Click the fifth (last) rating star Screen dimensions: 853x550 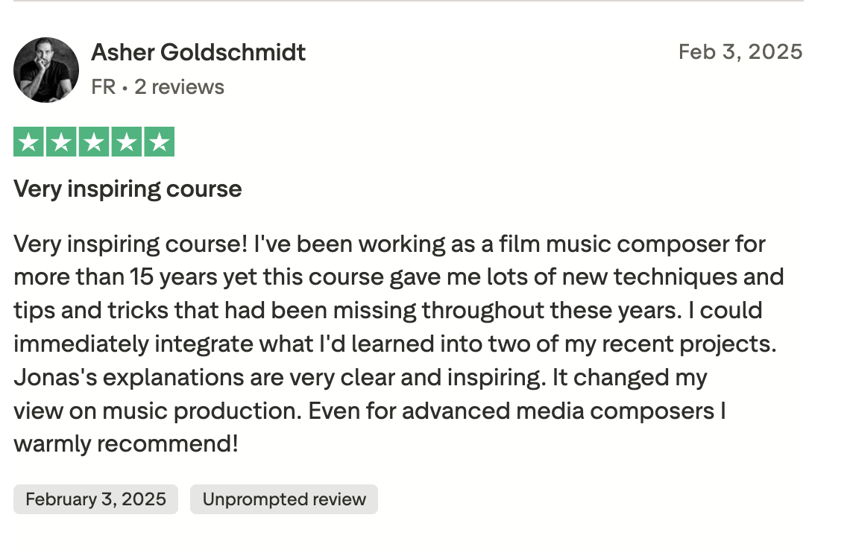coord(159,142)
